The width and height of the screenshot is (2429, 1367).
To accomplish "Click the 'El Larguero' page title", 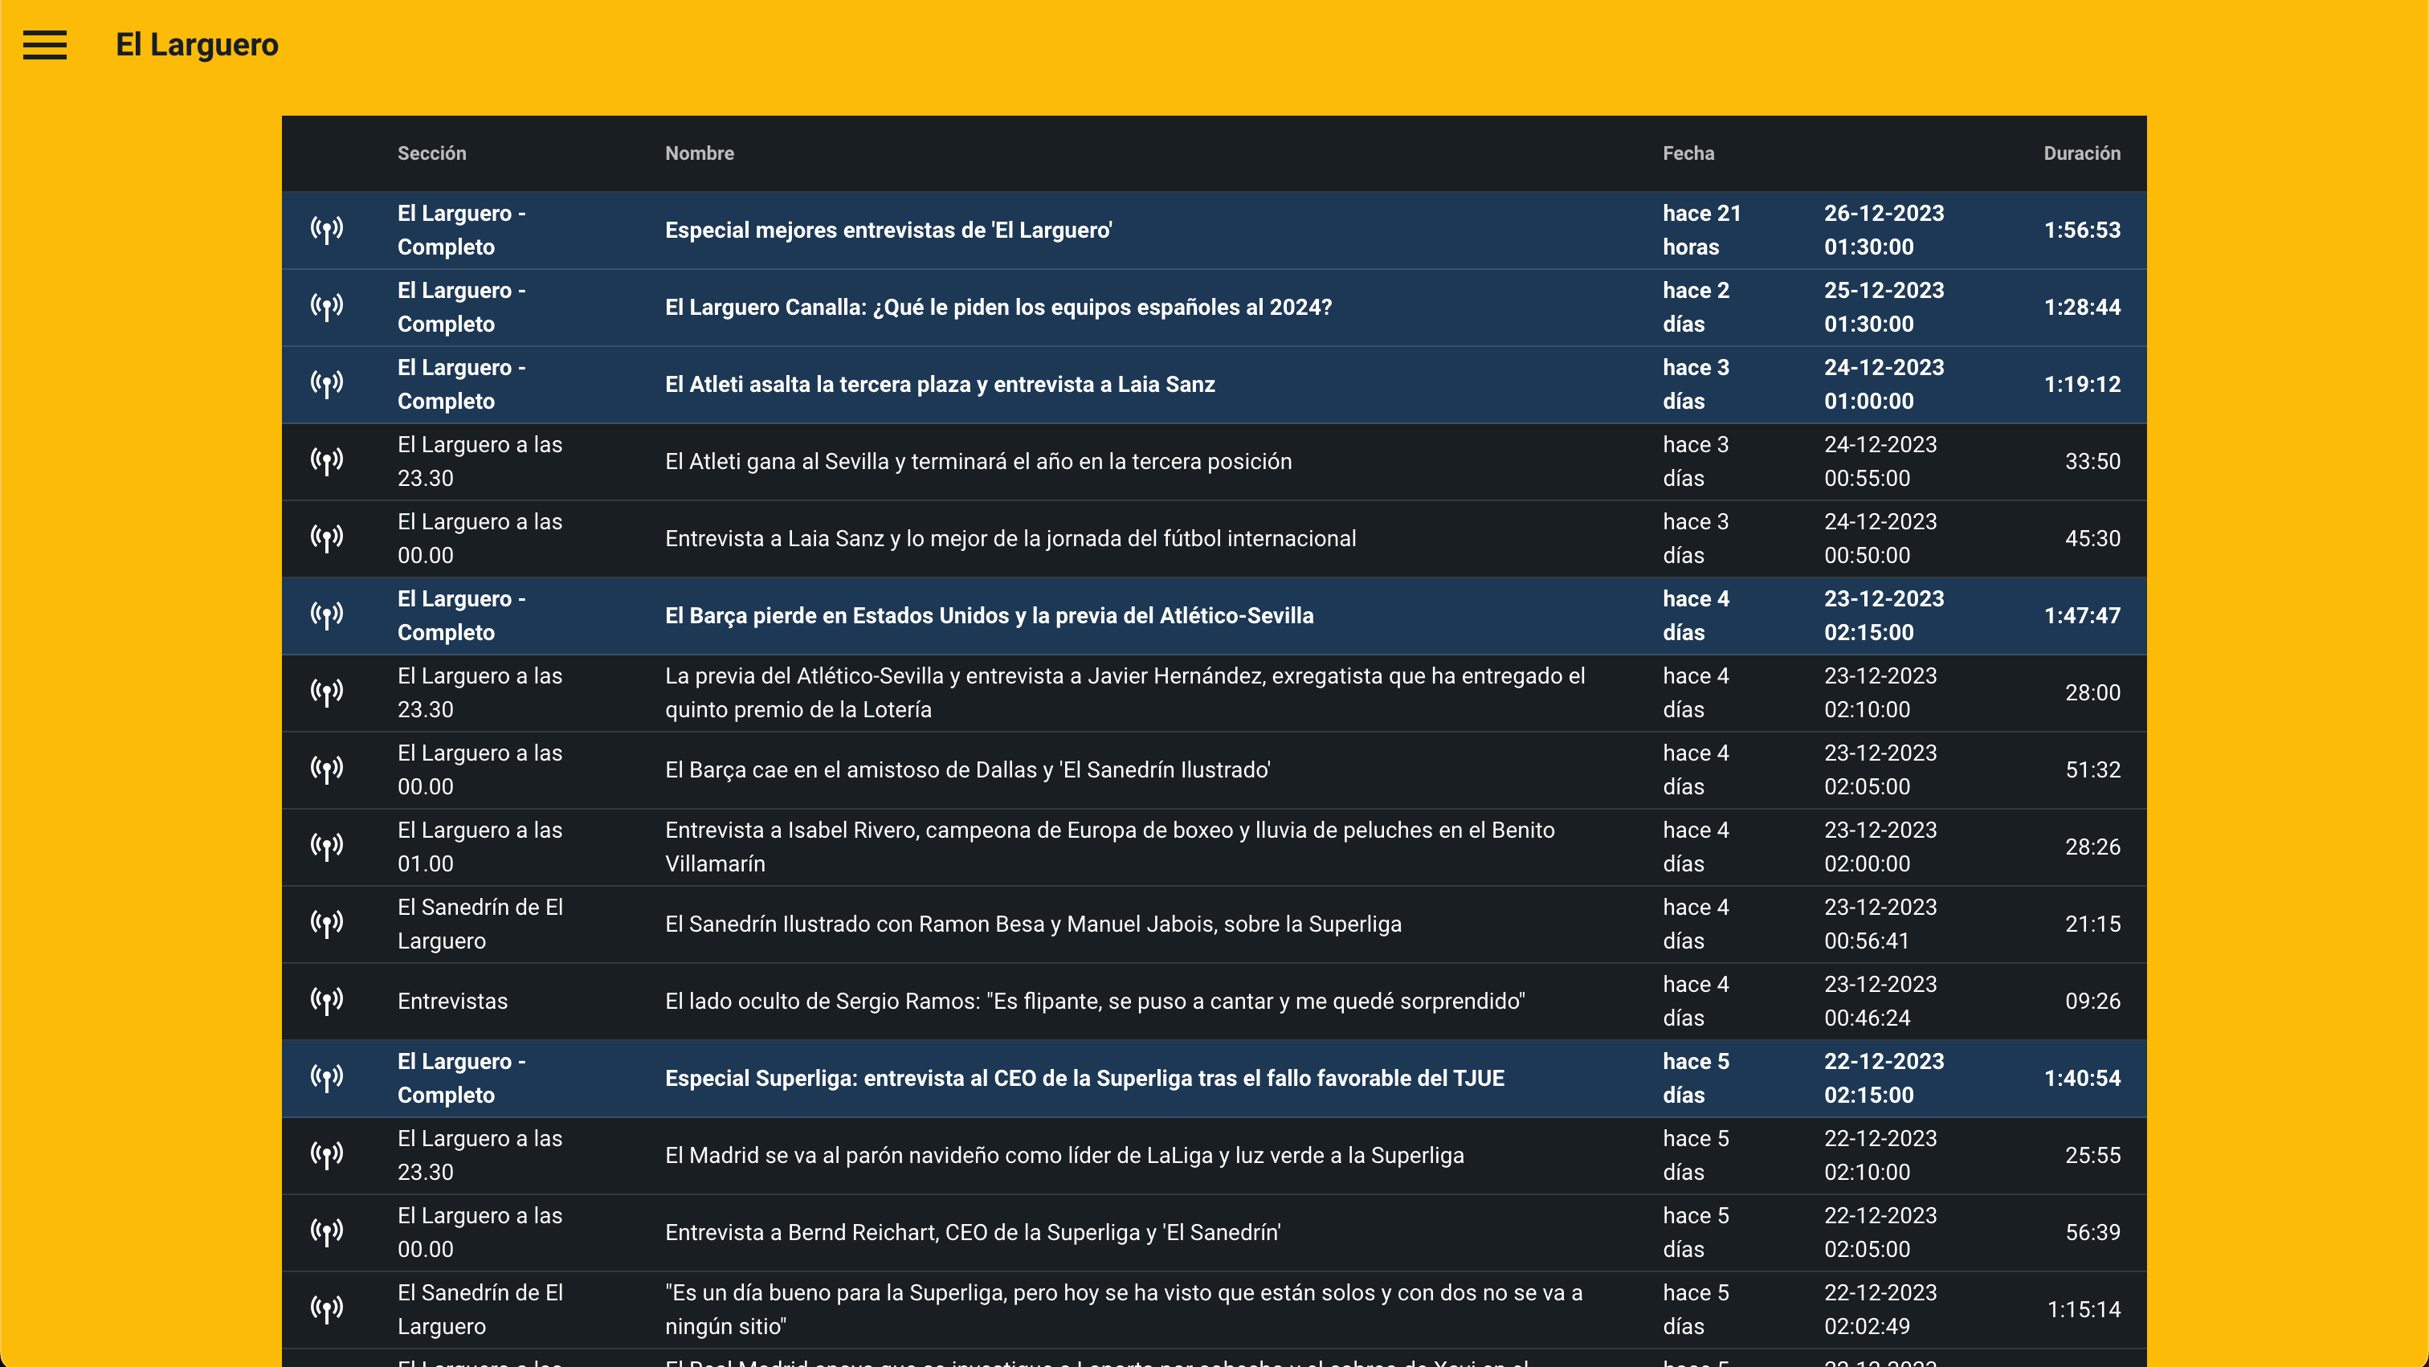I will [196, 44].
